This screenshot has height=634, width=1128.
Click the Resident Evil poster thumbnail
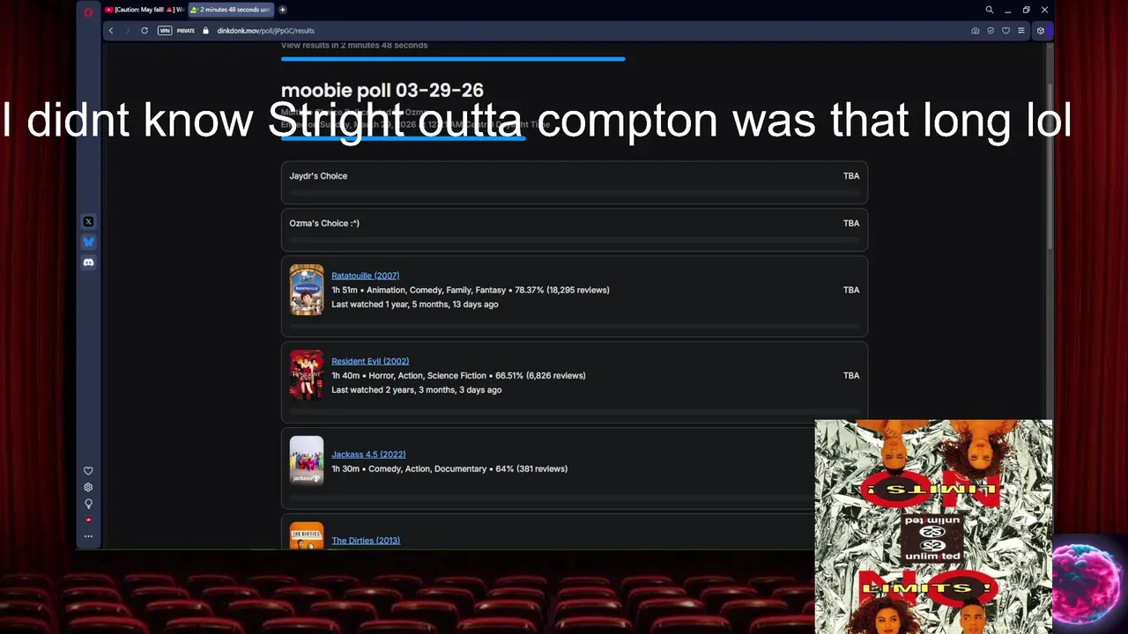click(307, 375)
